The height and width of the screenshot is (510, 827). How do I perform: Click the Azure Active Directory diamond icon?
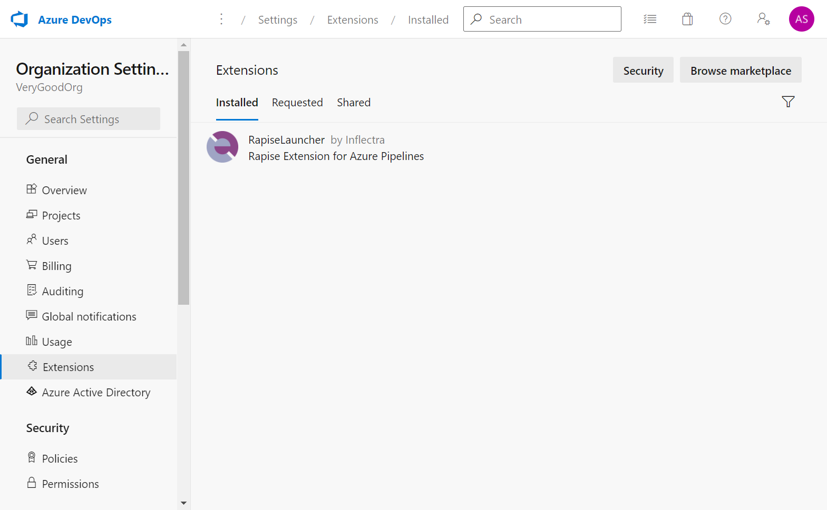click(32, 391)
